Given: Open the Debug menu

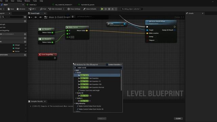Looking at the screenshot, I should [x=19, y=1].
